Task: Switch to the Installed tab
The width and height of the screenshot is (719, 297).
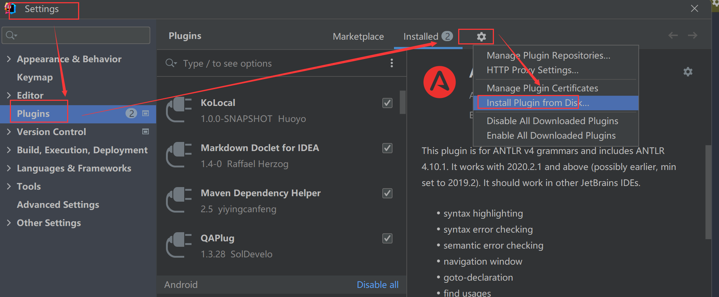Action: click(428, 36)
